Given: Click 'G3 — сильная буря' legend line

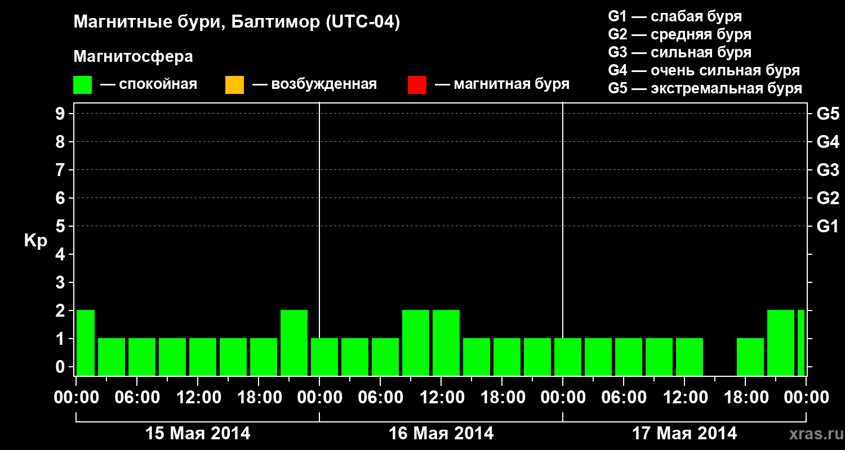Looking at the screenshot, I should 680,52.
